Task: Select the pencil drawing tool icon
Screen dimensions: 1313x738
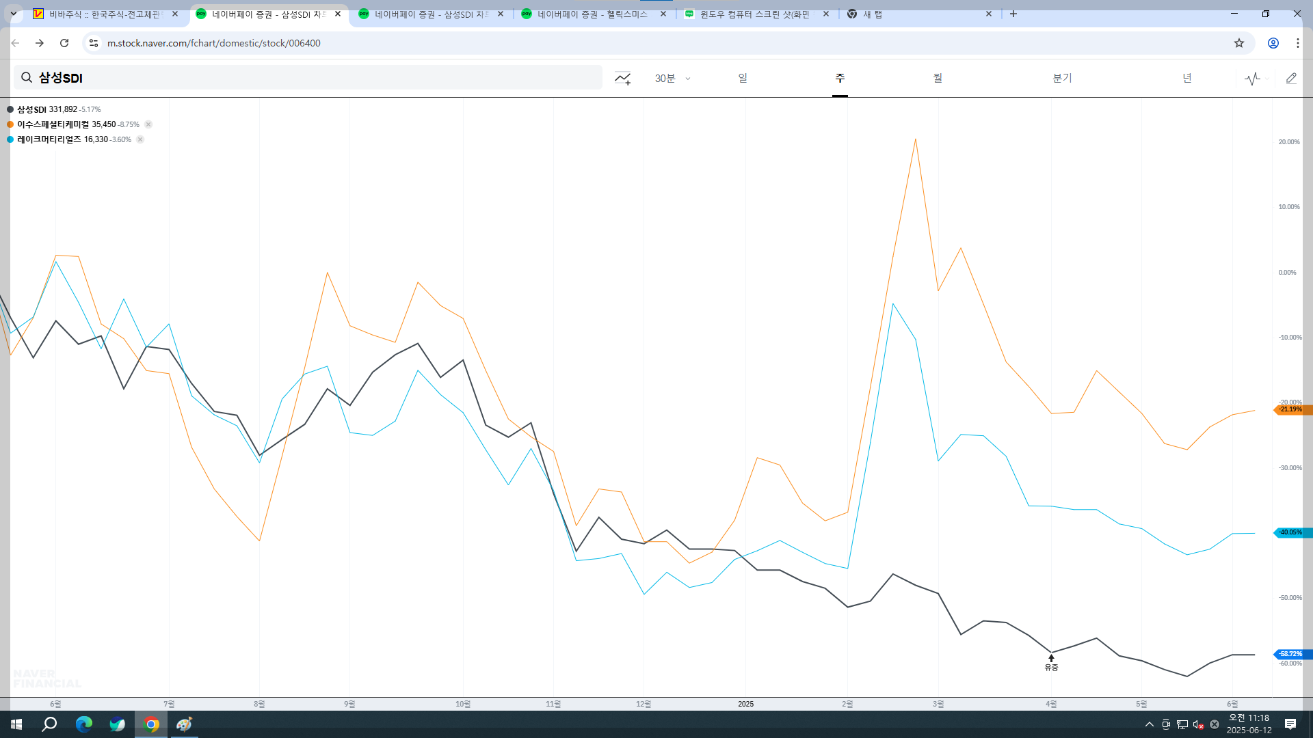Action: [x=1291, y=79]
